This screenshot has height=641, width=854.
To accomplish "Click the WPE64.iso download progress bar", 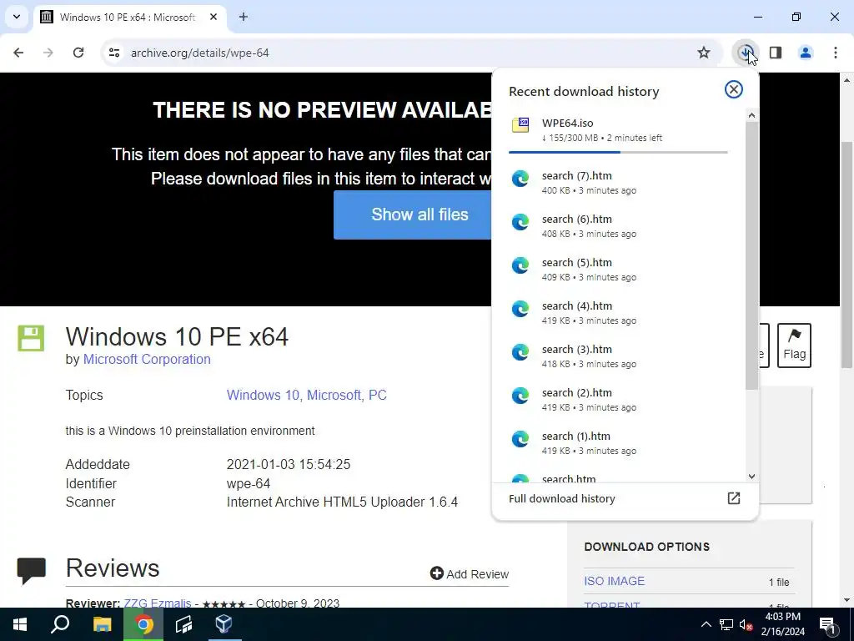I will point(618,152).
